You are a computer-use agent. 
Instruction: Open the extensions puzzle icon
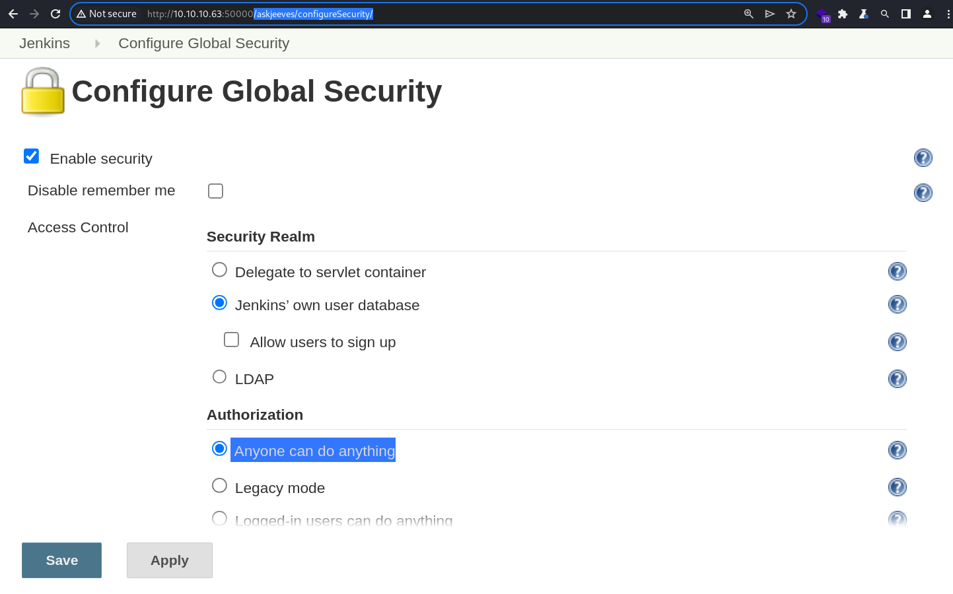(843, 14)
